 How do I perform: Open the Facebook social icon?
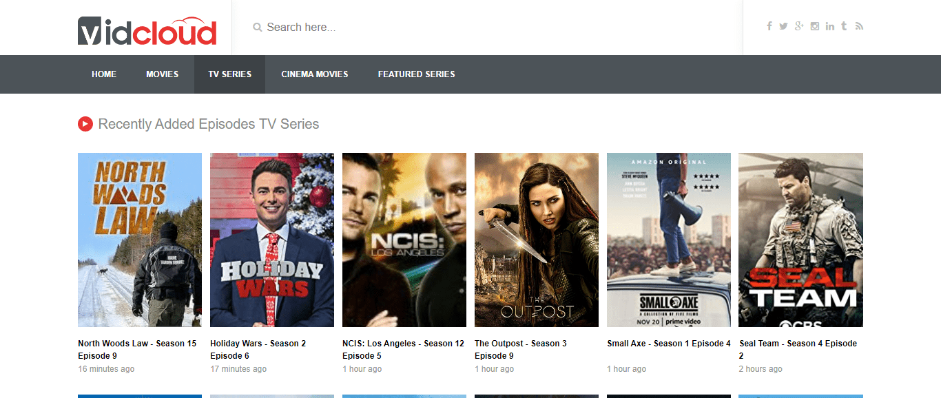click(769, 26)
